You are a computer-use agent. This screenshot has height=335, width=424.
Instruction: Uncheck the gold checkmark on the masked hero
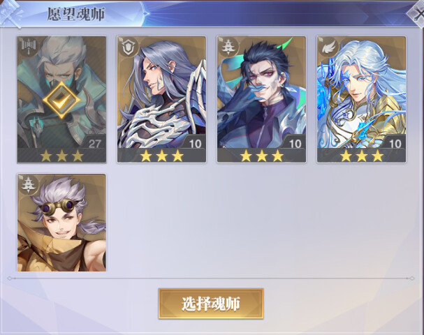(x=61, y=100)
